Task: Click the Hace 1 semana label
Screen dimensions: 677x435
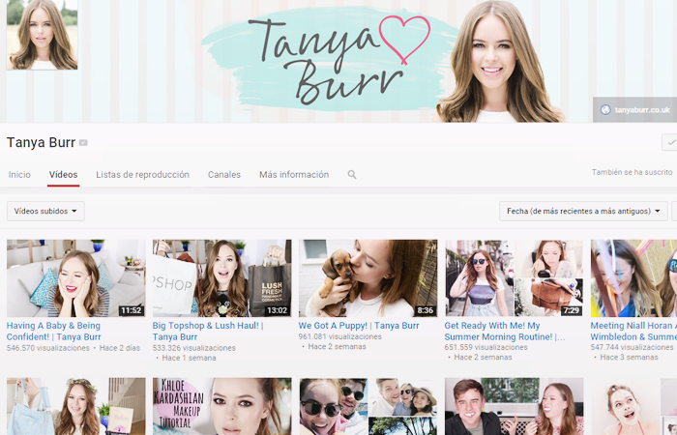Action: 190,358
